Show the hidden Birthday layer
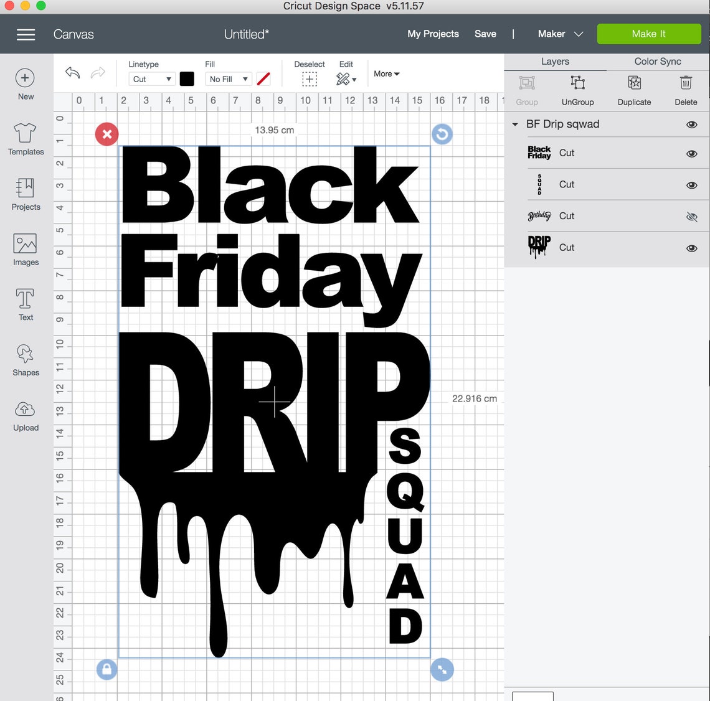The height and width of the screenshot is (701, 710). tap(691, 217)
